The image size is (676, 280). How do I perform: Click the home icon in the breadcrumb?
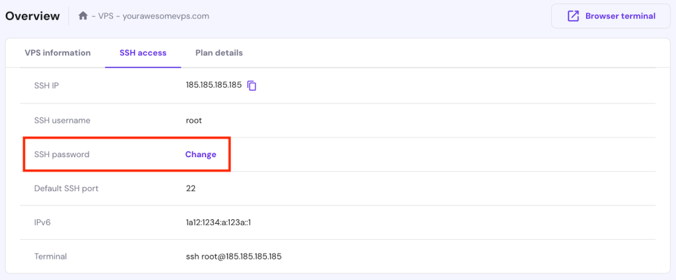click(83, 16)
